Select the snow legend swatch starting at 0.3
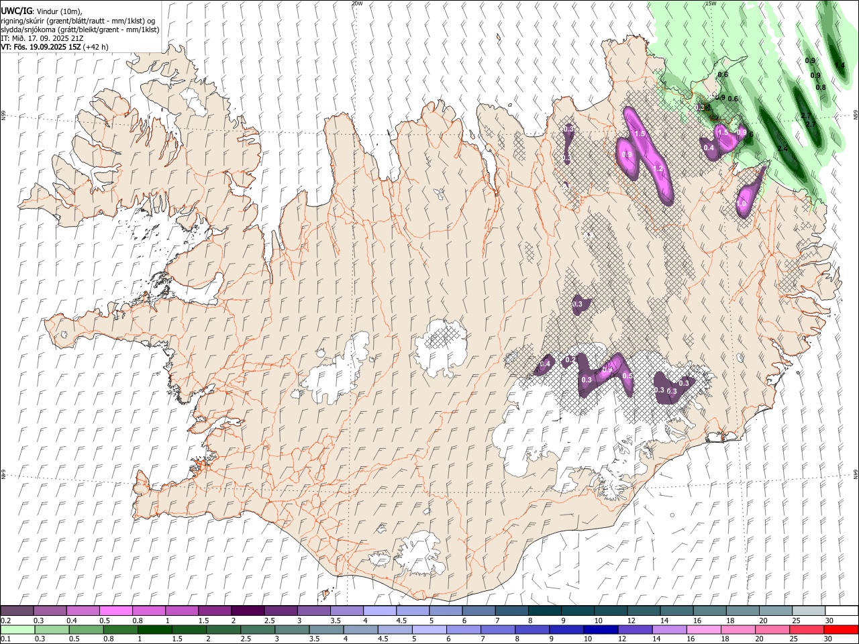The image size is (859, 644). click(x=50, y=610)
